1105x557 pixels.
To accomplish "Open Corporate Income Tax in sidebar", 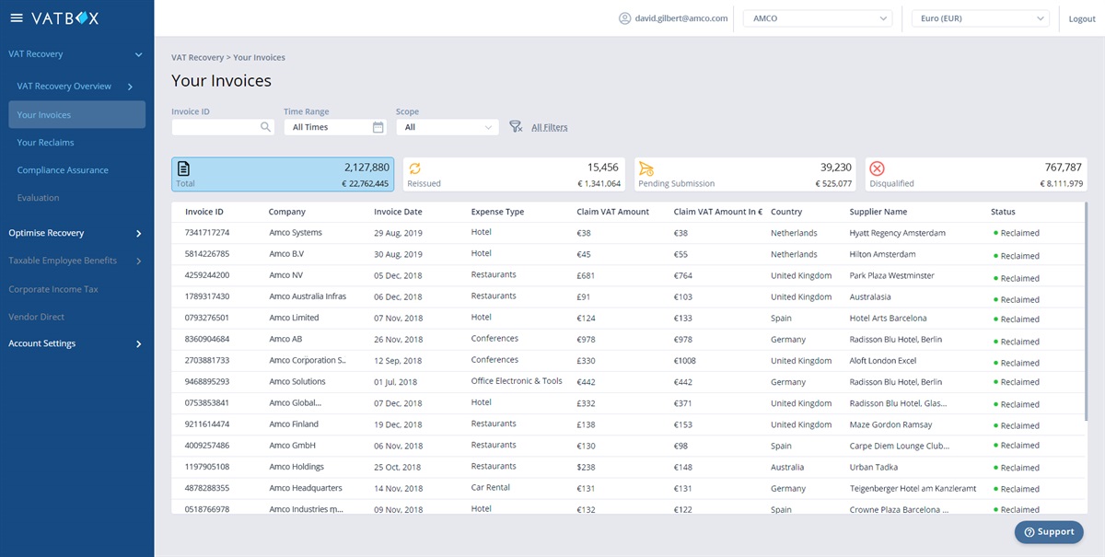I will point(53,289).
